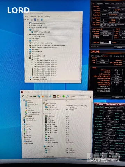Open the AIDA64 Report page icon
The height and width of the screenshot is (167, 125).
(27, 96)
